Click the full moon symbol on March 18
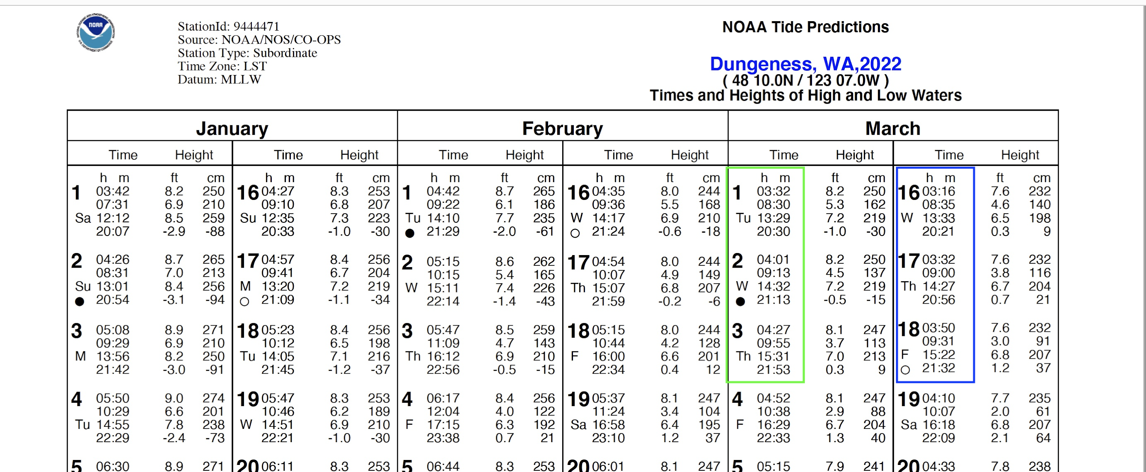The image size is (1146, 472). [x=905, y=370]
